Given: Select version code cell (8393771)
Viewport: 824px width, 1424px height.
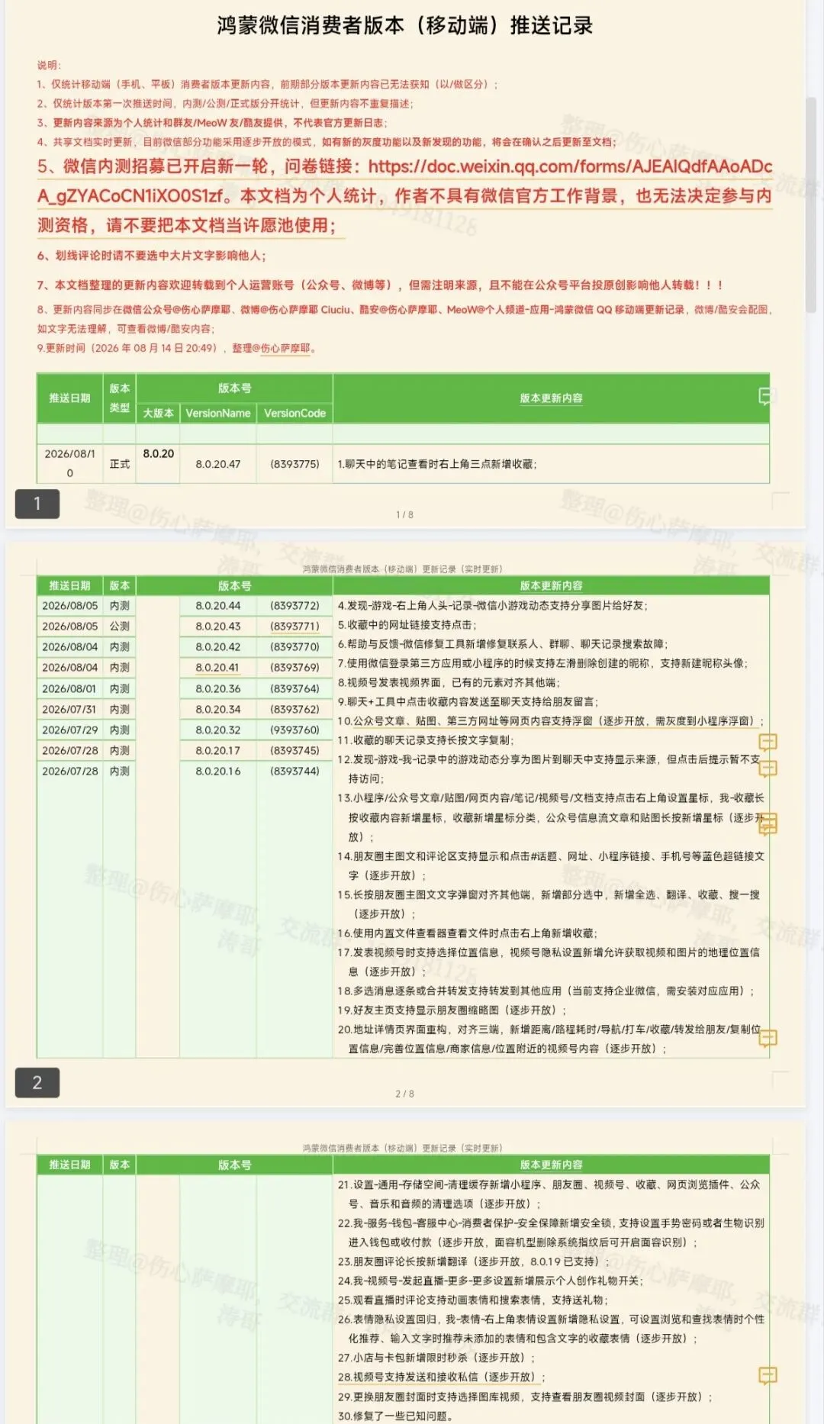Looking at the screenshot, I should [x=295, y=626].
